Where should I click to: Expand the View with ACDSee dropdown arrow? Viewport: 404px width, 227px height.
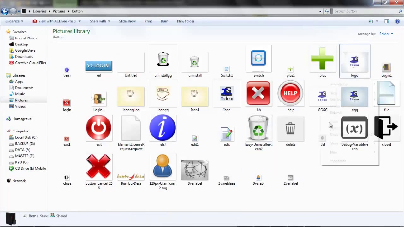[x=80, y=21]
